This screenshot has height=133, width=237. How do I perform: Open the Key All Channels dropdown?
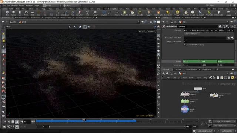pos(224,126)
